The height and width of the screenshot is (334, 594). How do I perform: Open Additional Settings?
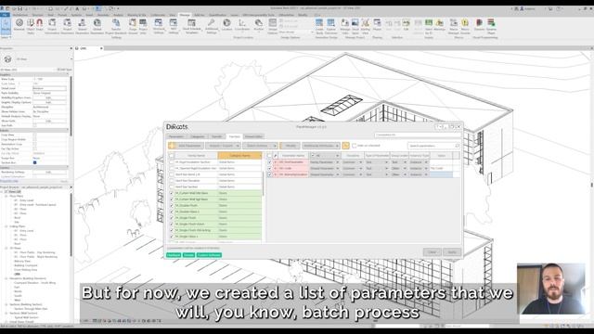[x=212, y=26]
